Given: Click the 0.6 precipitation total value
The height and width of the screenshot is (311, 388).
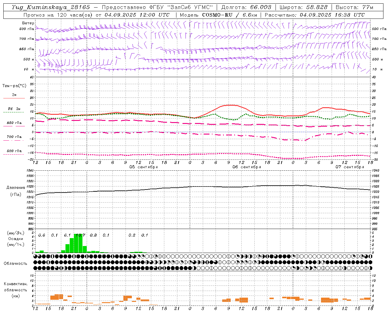Looking at the screenshot, I should click(x=42, y=235).
